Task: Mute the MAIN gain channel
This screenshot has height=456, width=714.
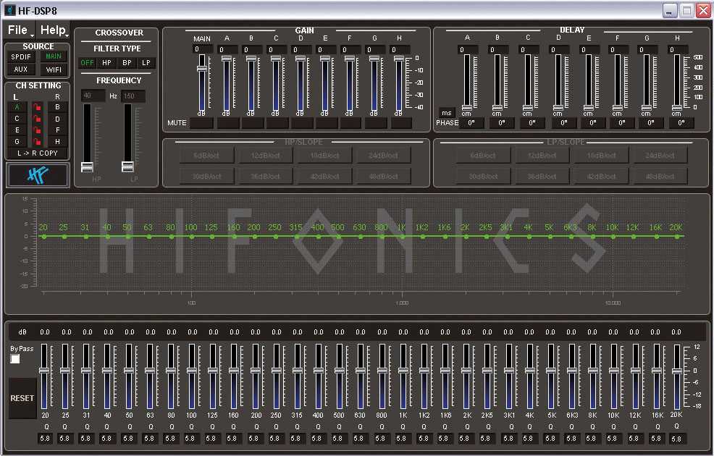Action: coord(202,123)
